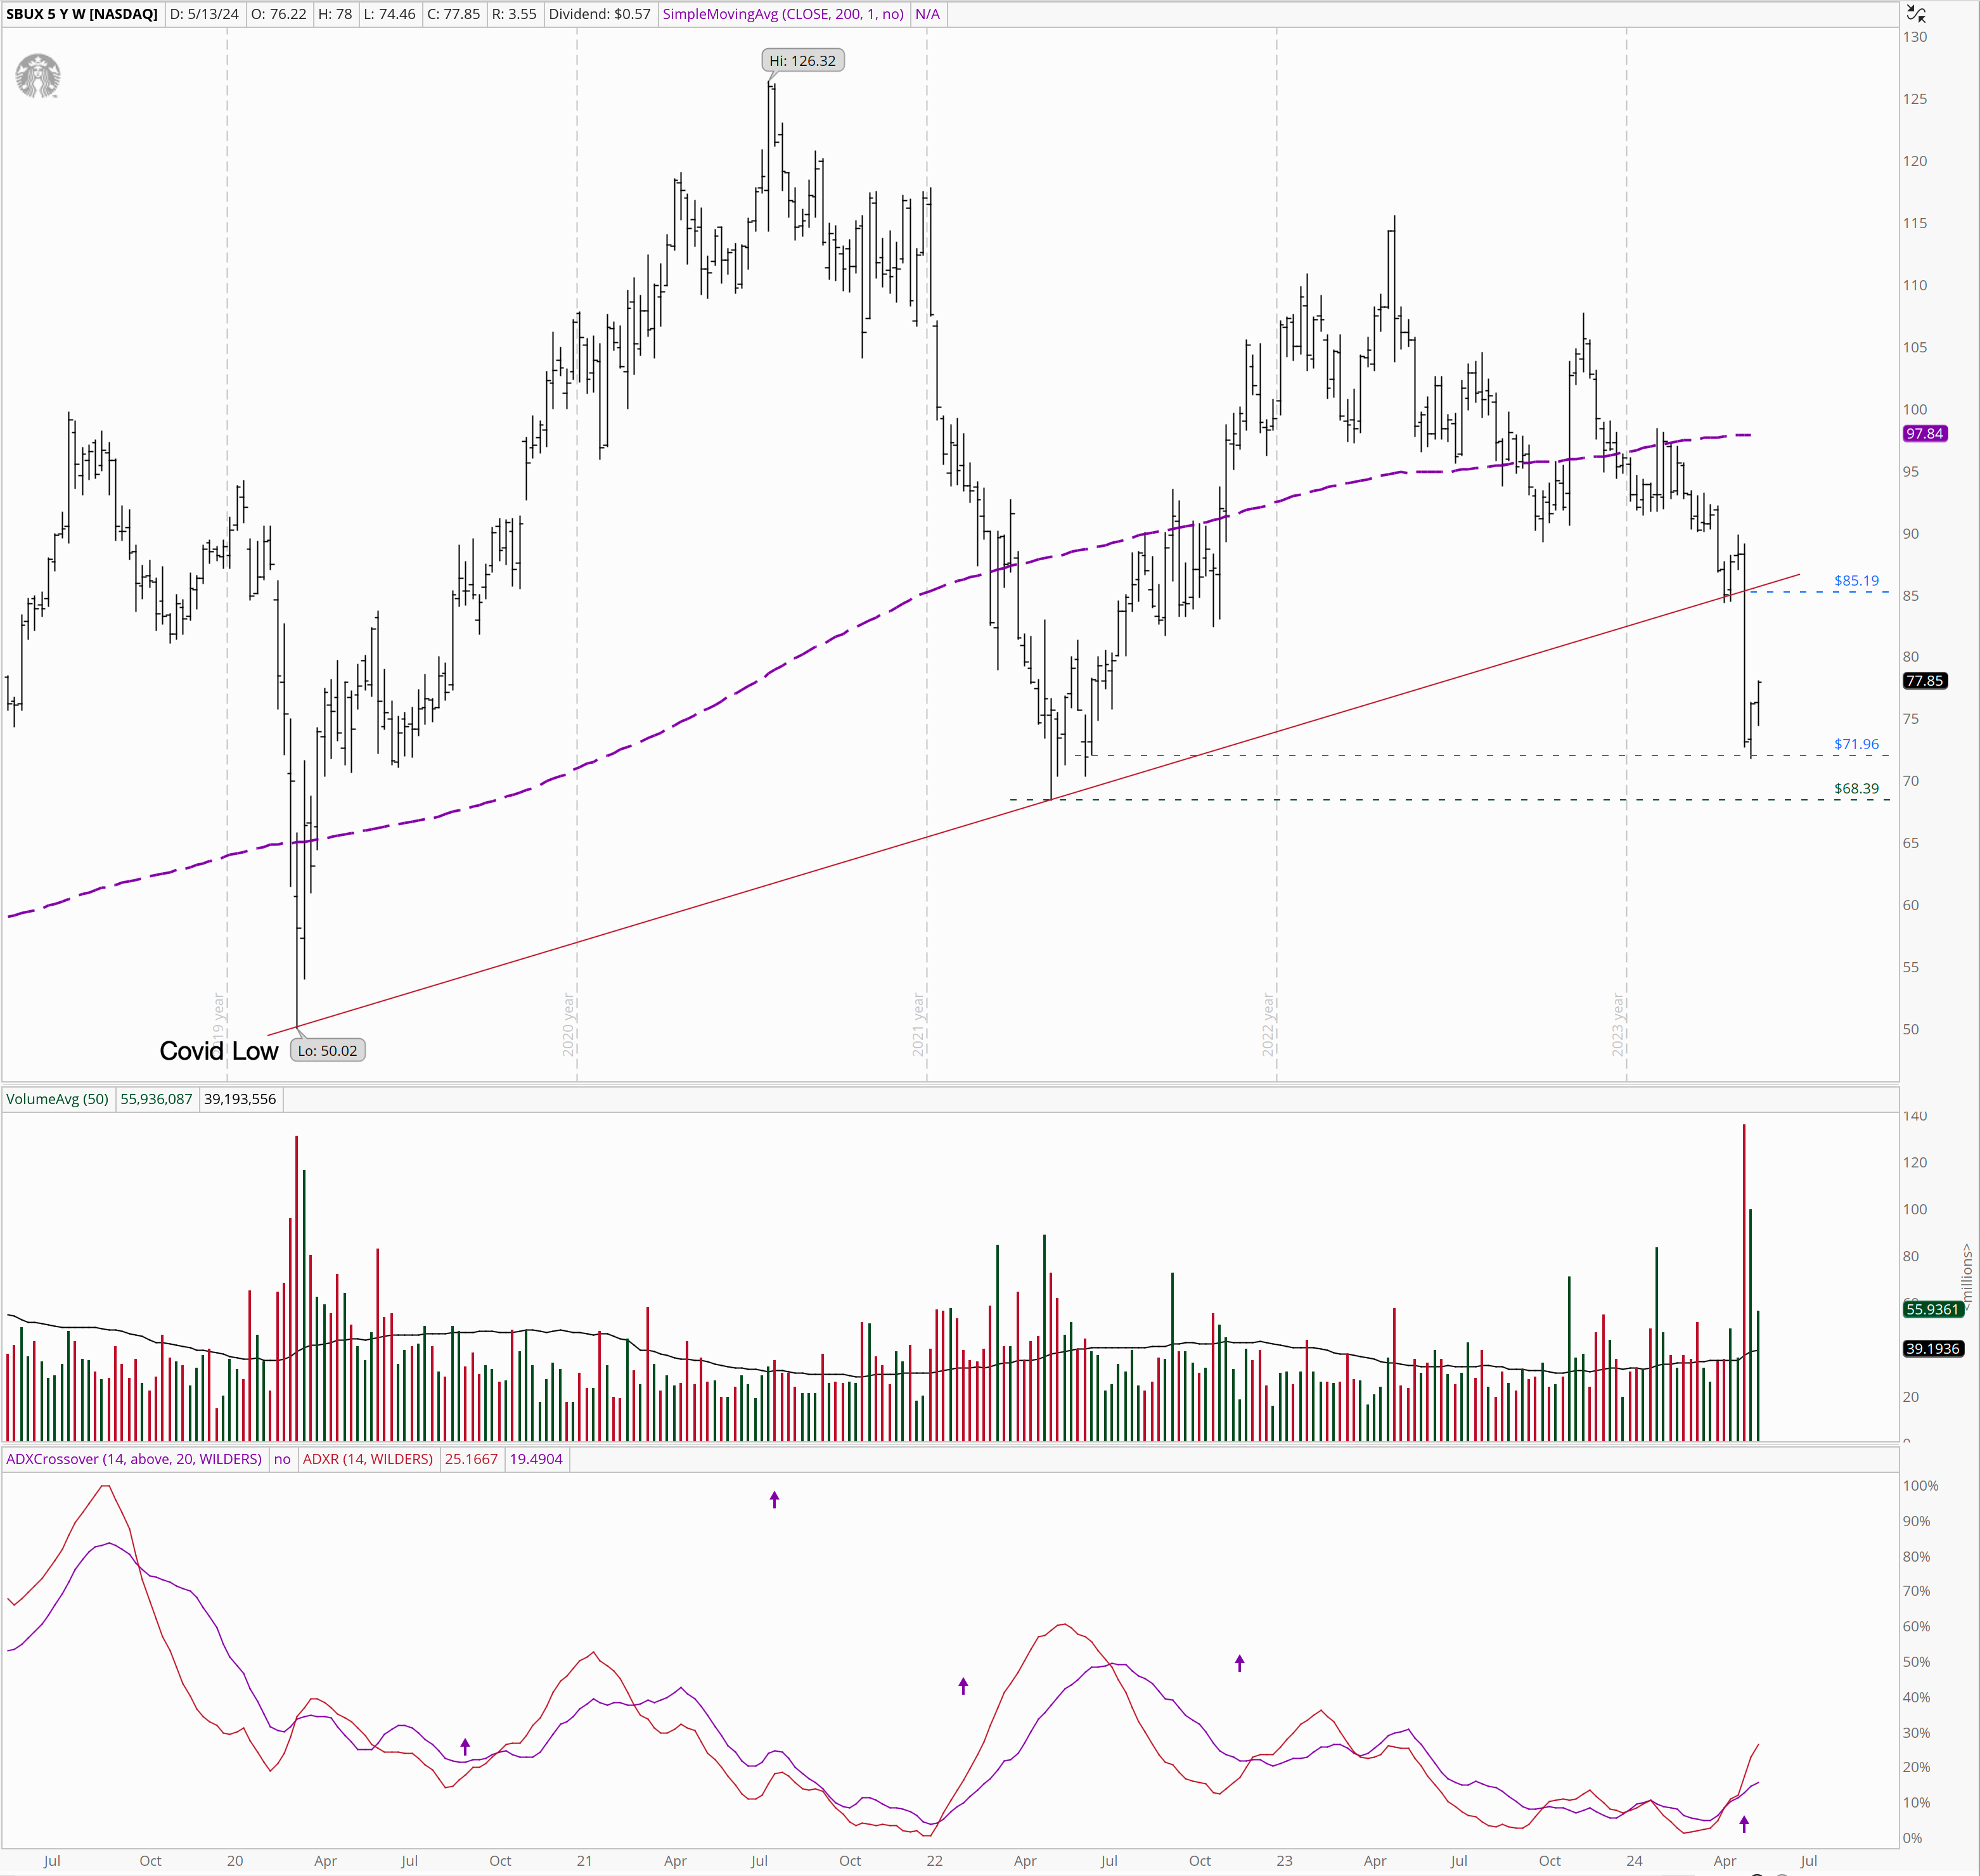
Task: Click the 24 year label on time axis
Action: point(1634,1860)
